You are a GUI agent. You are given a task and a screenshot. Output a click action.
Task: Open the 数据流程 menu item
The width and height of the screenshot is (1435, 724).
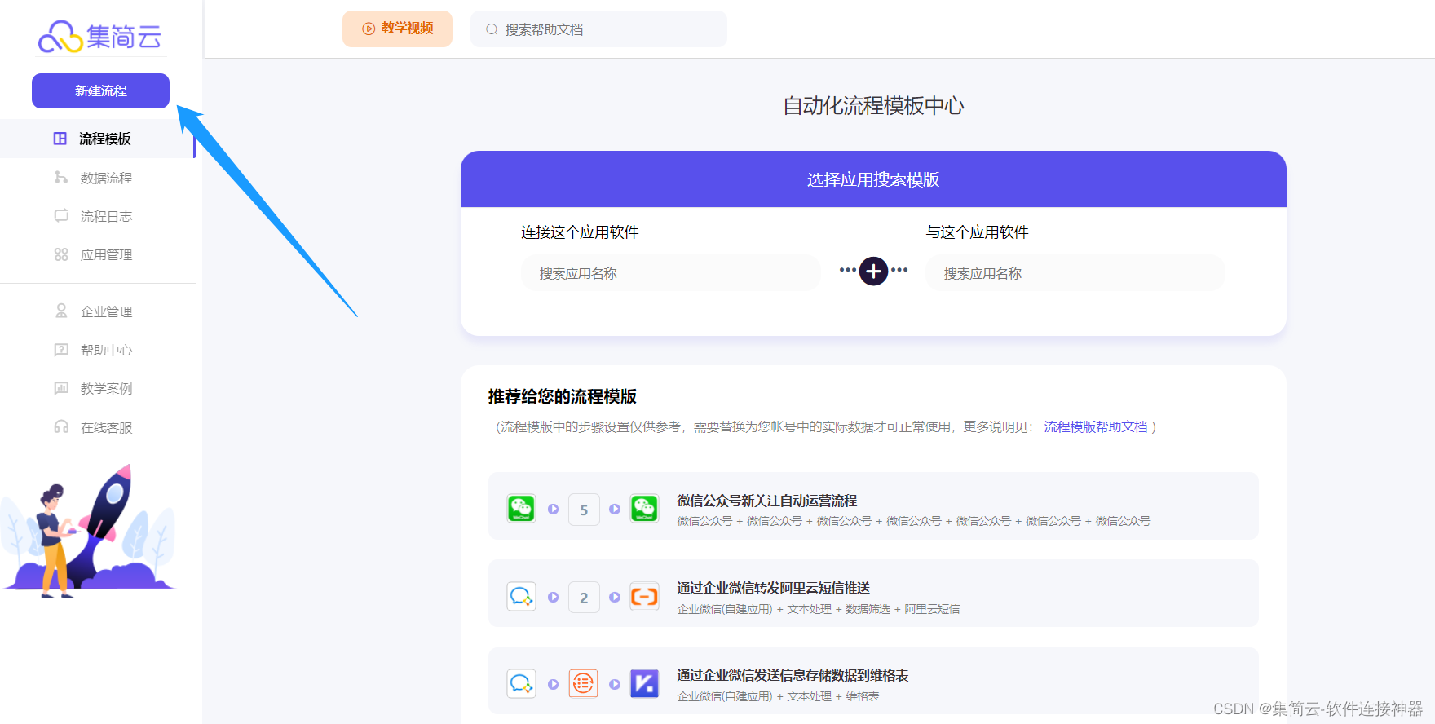tap(98, 178)
